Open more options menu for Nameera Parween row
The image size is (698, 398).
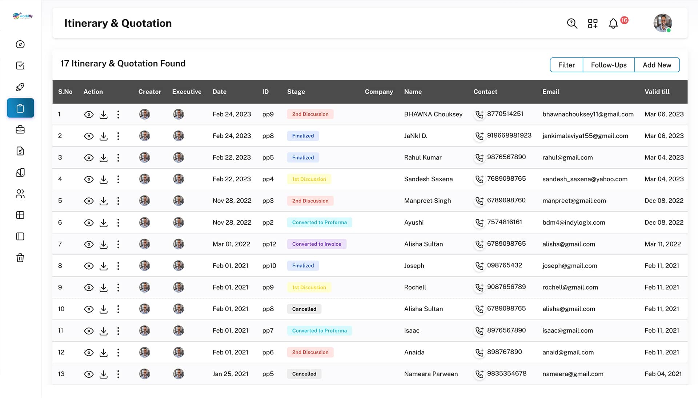point(118,374)
